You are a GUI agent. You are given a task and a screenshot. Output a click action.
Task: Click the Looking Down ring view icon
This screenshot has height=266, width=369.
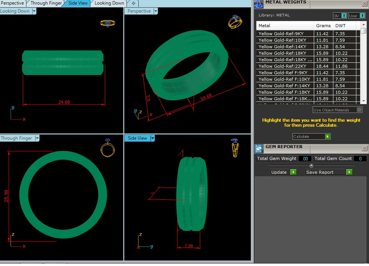[x=108, y=23]
